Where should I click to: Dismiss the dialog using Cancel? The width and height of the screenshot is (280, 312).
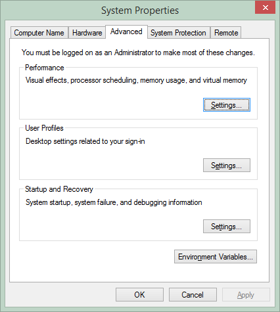(193, 295)
